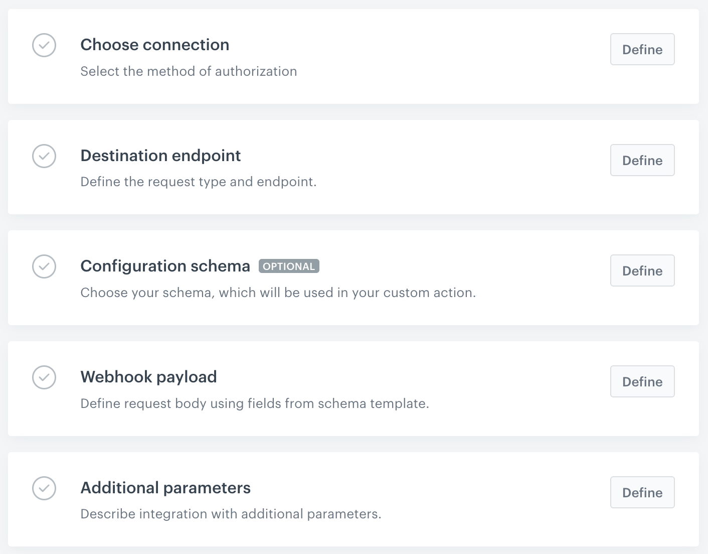The height and width of the screenshot is (554, 708).
Task: Click Define for the Webhook payload step
Action: [x=642, y=381]
